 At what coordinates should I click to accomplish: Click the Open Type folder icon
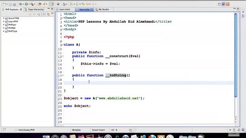coord(40,4)
